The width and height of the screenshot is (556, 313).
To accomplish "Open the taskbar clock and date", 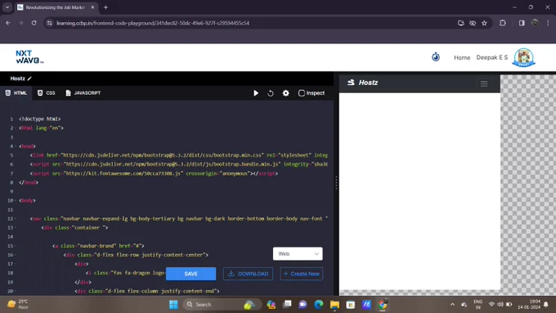I will click(529, 305).
